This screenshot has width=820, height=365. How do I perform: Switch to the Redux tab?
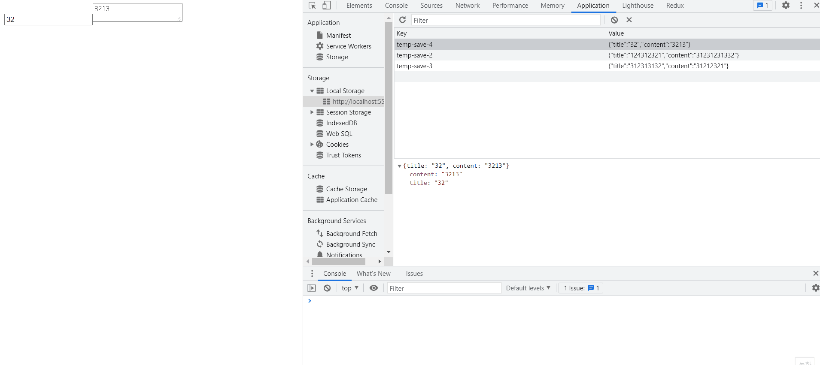[x=675, y=6]
